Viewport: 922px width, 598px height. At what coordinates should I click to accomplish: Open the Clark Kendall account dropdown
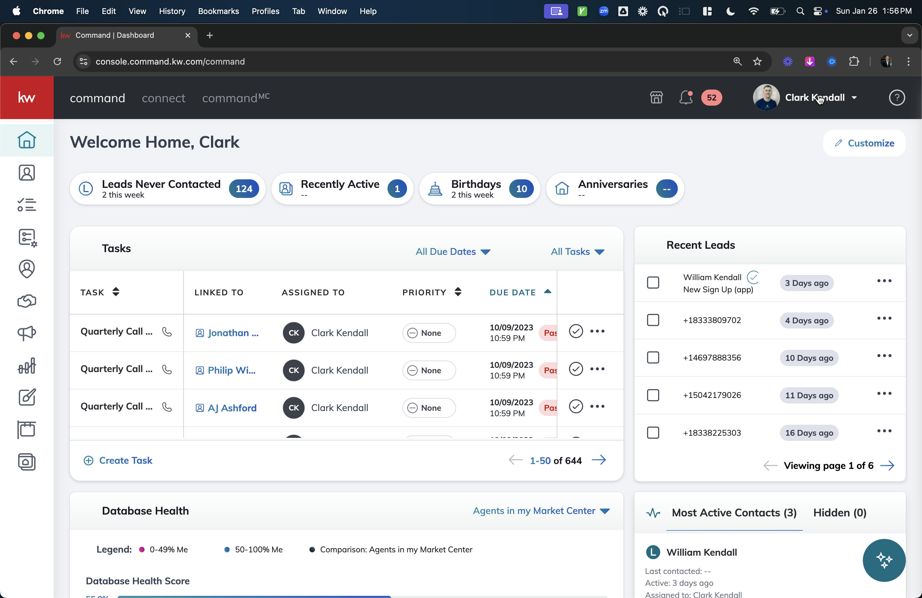click(805, 97)
